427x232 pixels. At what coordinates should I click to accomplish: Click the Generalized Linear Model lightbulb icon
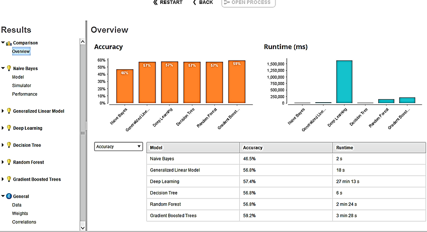(x=9, y=111)
